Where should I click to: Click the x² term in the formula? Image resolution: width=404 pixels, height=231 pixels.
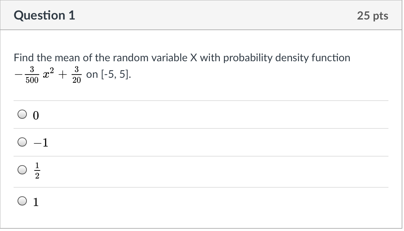coord(49,74)
